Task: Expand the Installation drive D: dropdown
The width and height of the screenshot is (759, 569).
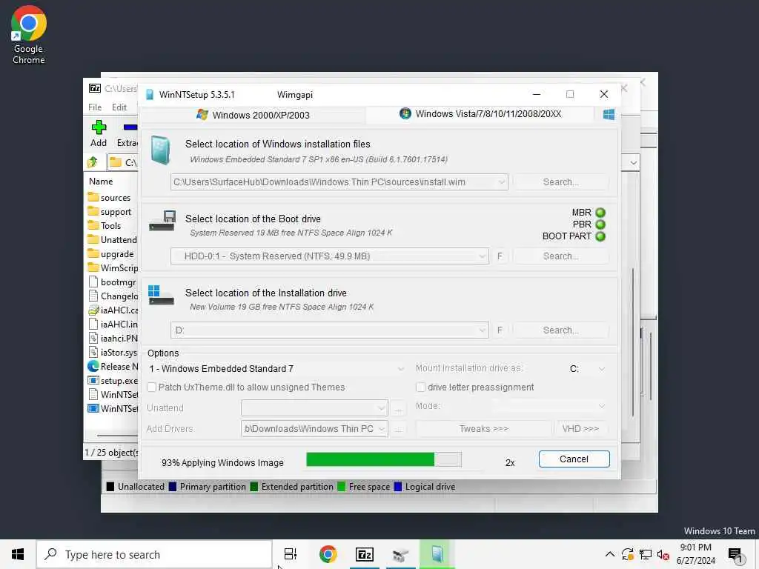Action: pos(482,330)
